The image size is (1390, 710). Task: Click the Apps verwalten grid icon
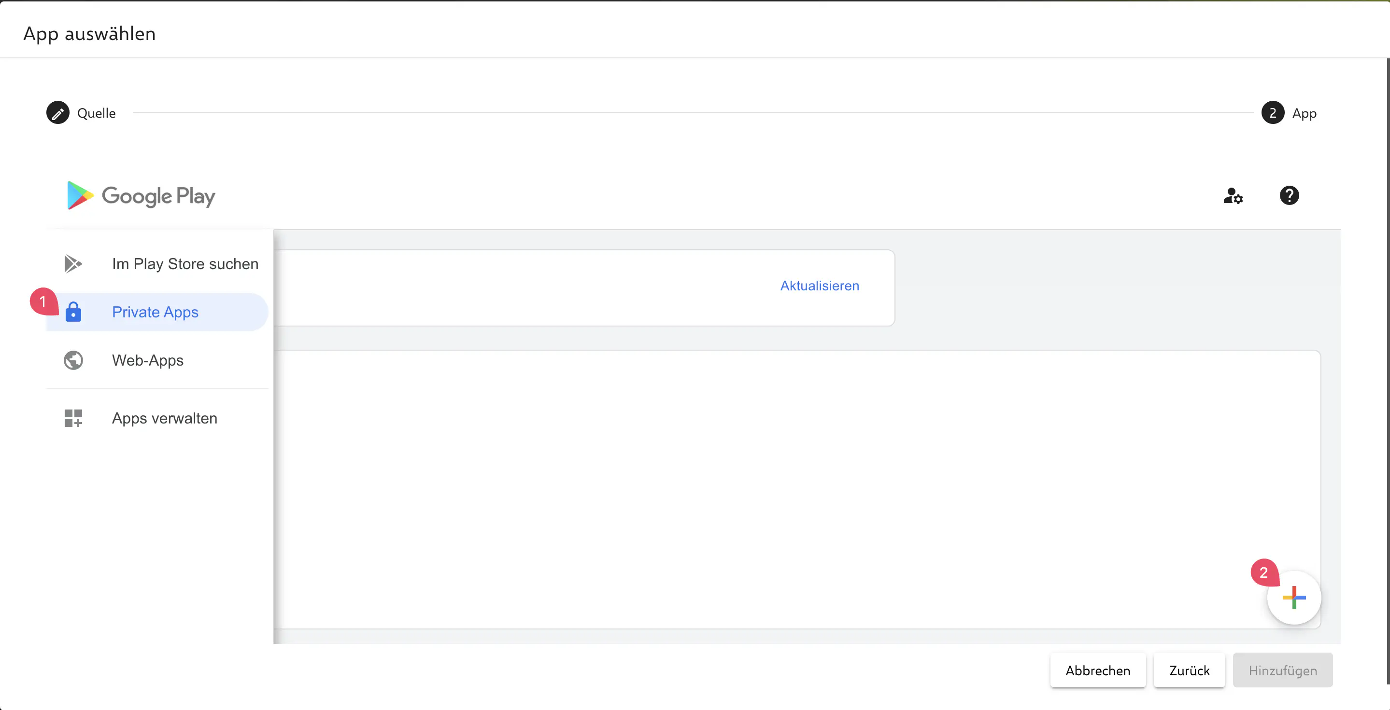coord(73,418)
